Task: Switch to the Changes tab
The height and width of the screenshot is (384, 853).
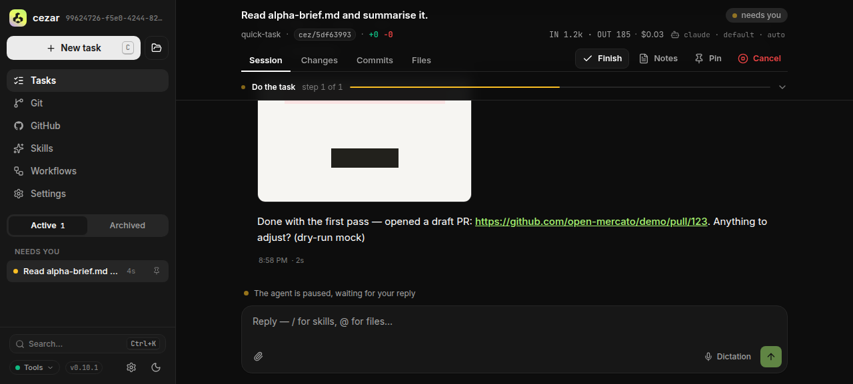Action: pyautogui.click(x=319, y=60)
